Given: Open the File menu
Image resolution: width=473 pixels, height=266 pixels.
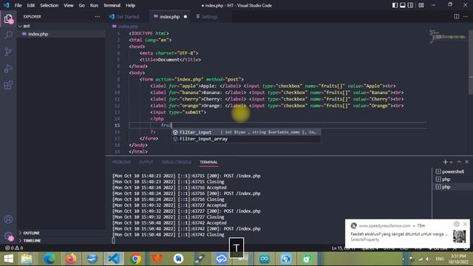Looking at the screenshot, I should pos(18,5).
